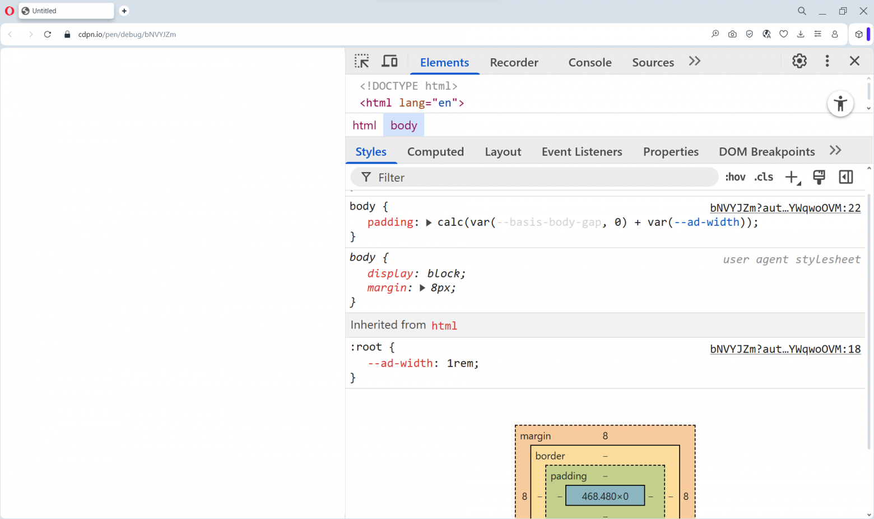Open the Computed styles tab
The image size is (874, 519).
pyautogui.click(x=435, y=152)
